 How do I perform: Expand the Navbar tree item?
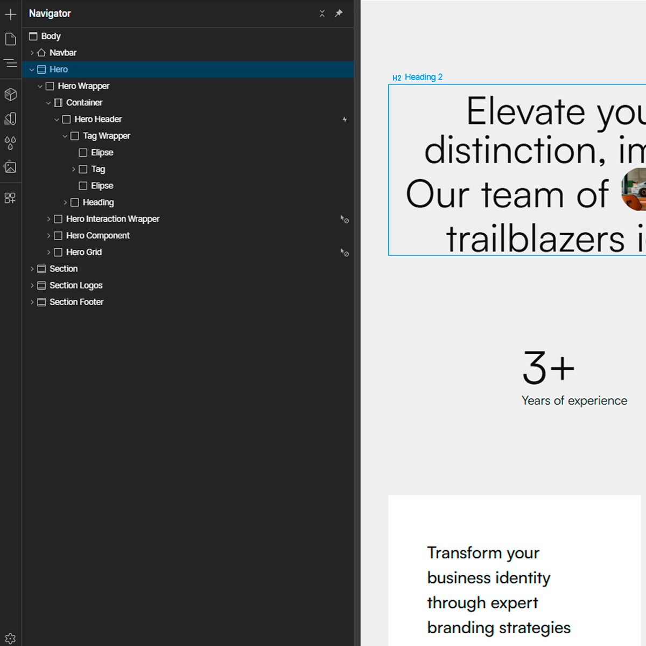(32, 53)
